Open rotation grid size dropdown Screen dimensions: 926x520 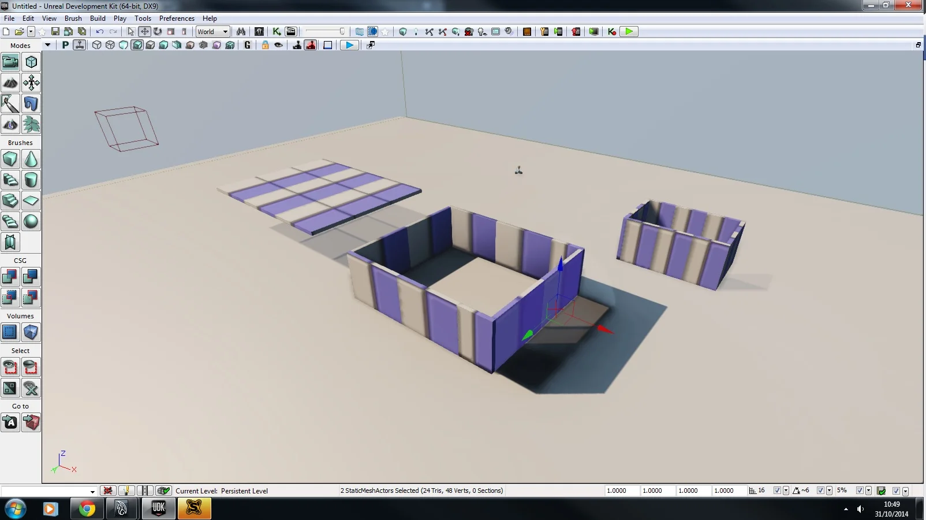pos(829,491)
